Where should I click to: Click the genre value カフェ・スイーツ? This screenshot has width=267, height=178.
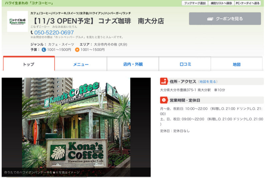61,45
